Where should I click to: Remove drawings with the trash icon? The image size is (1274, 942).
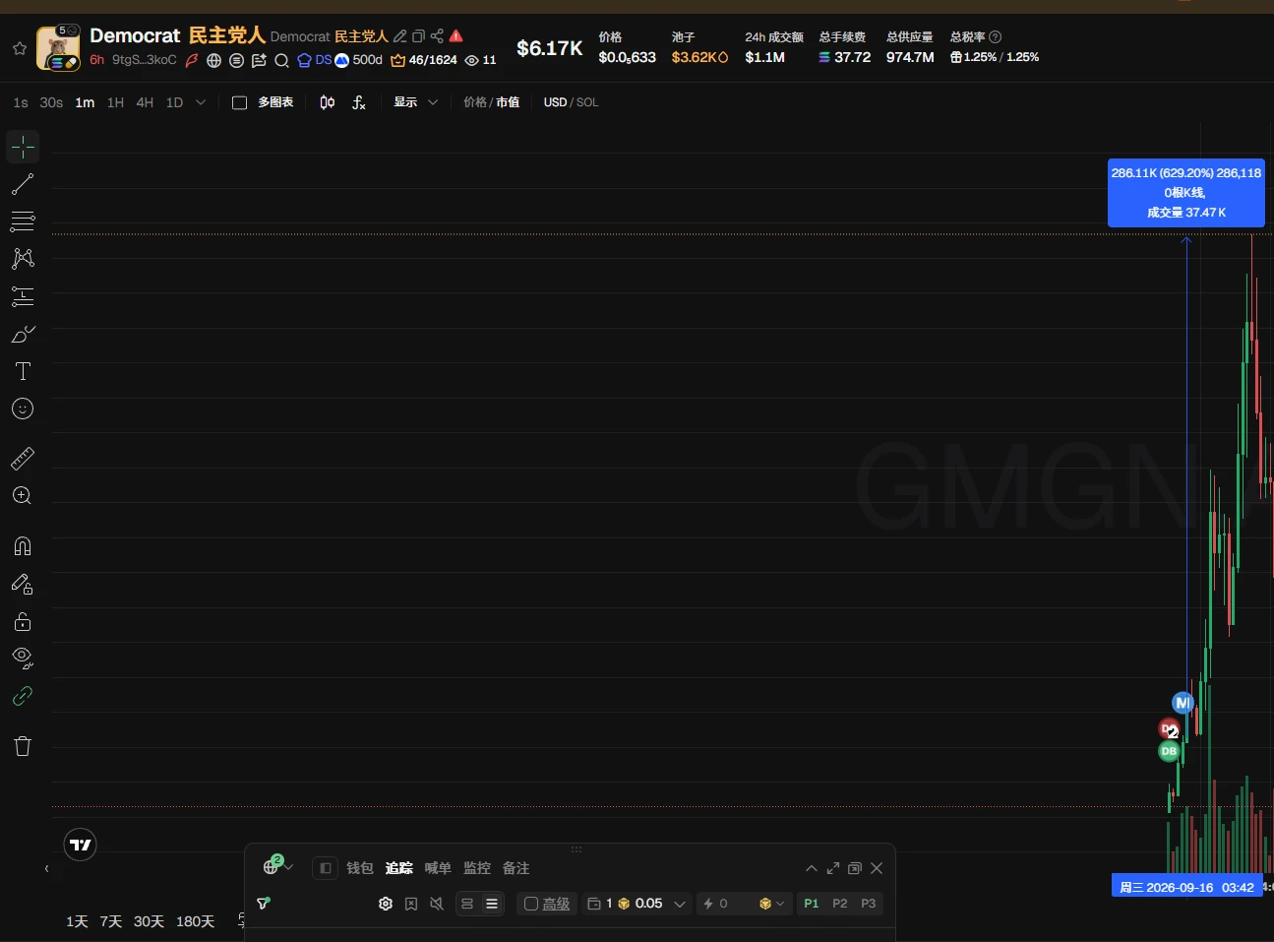[x=23, y=745]
